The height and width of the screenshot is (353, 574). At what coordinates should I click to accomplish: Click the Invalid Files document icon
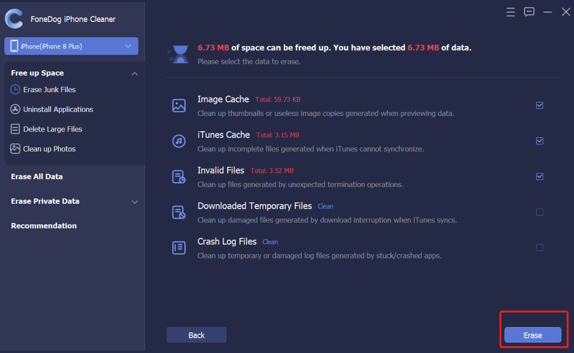pyautogui.click(x=179, y=177)
